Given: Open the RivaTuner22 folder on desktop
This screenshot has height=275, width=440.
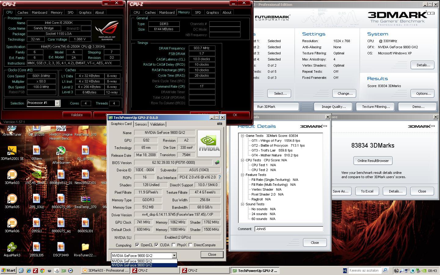Looking at the screenshot, I should coord(85,249).
